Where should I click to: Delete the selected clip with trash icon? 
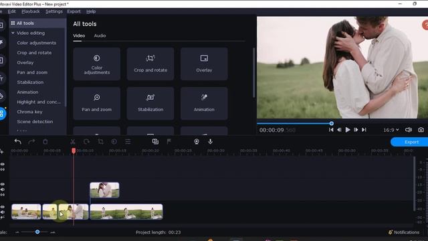point(45,141)
